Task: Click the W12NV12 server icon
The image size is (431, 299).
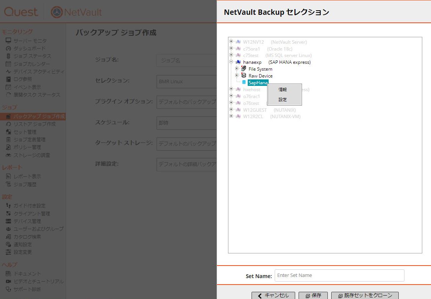Action: tap(238, 41)
